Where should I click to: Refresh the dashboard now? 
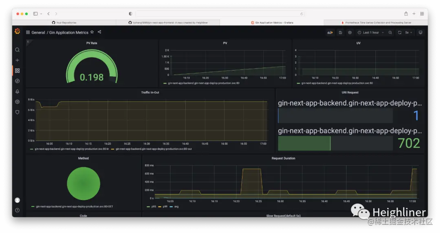(x=400, y=33)
